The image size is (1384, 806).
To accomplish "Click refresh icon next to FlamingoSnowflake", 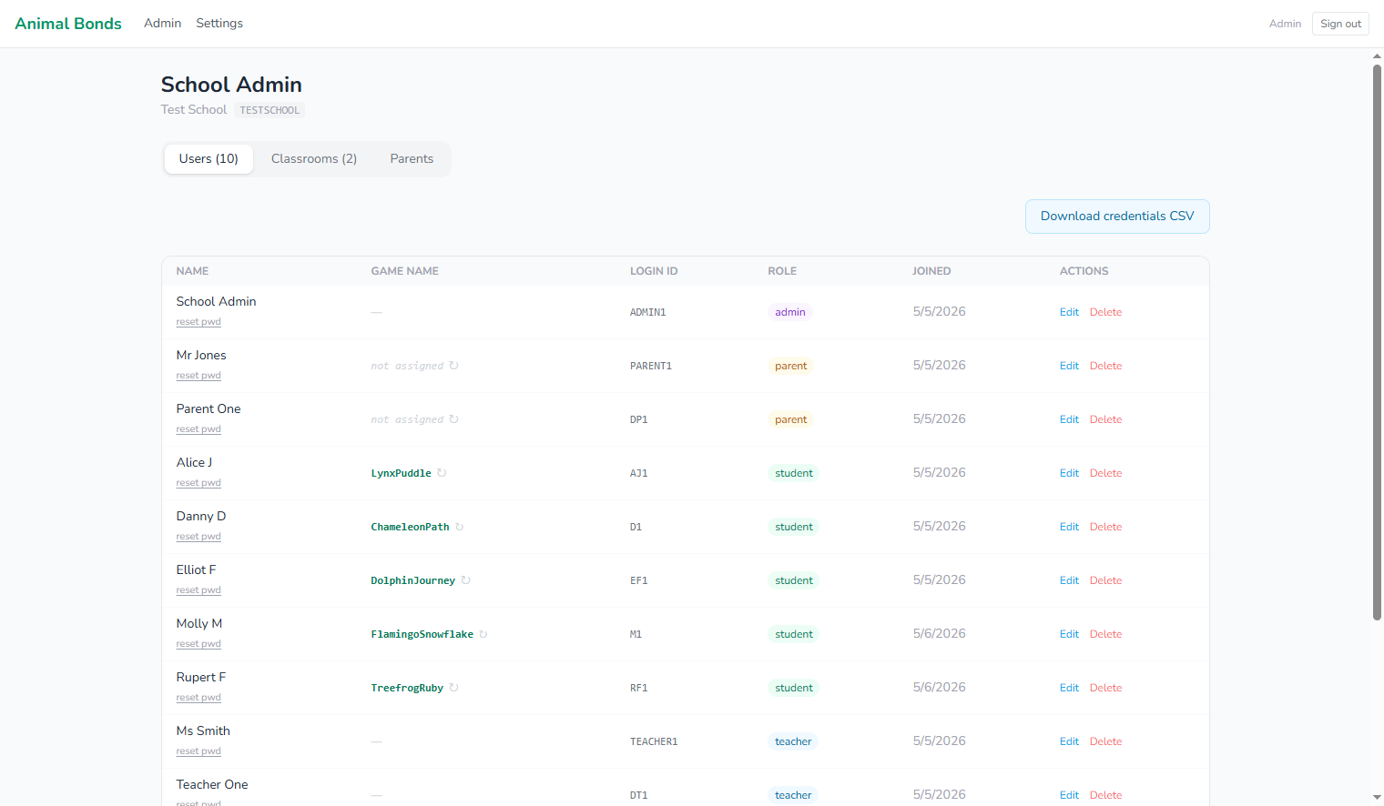I will coord(483,634).
